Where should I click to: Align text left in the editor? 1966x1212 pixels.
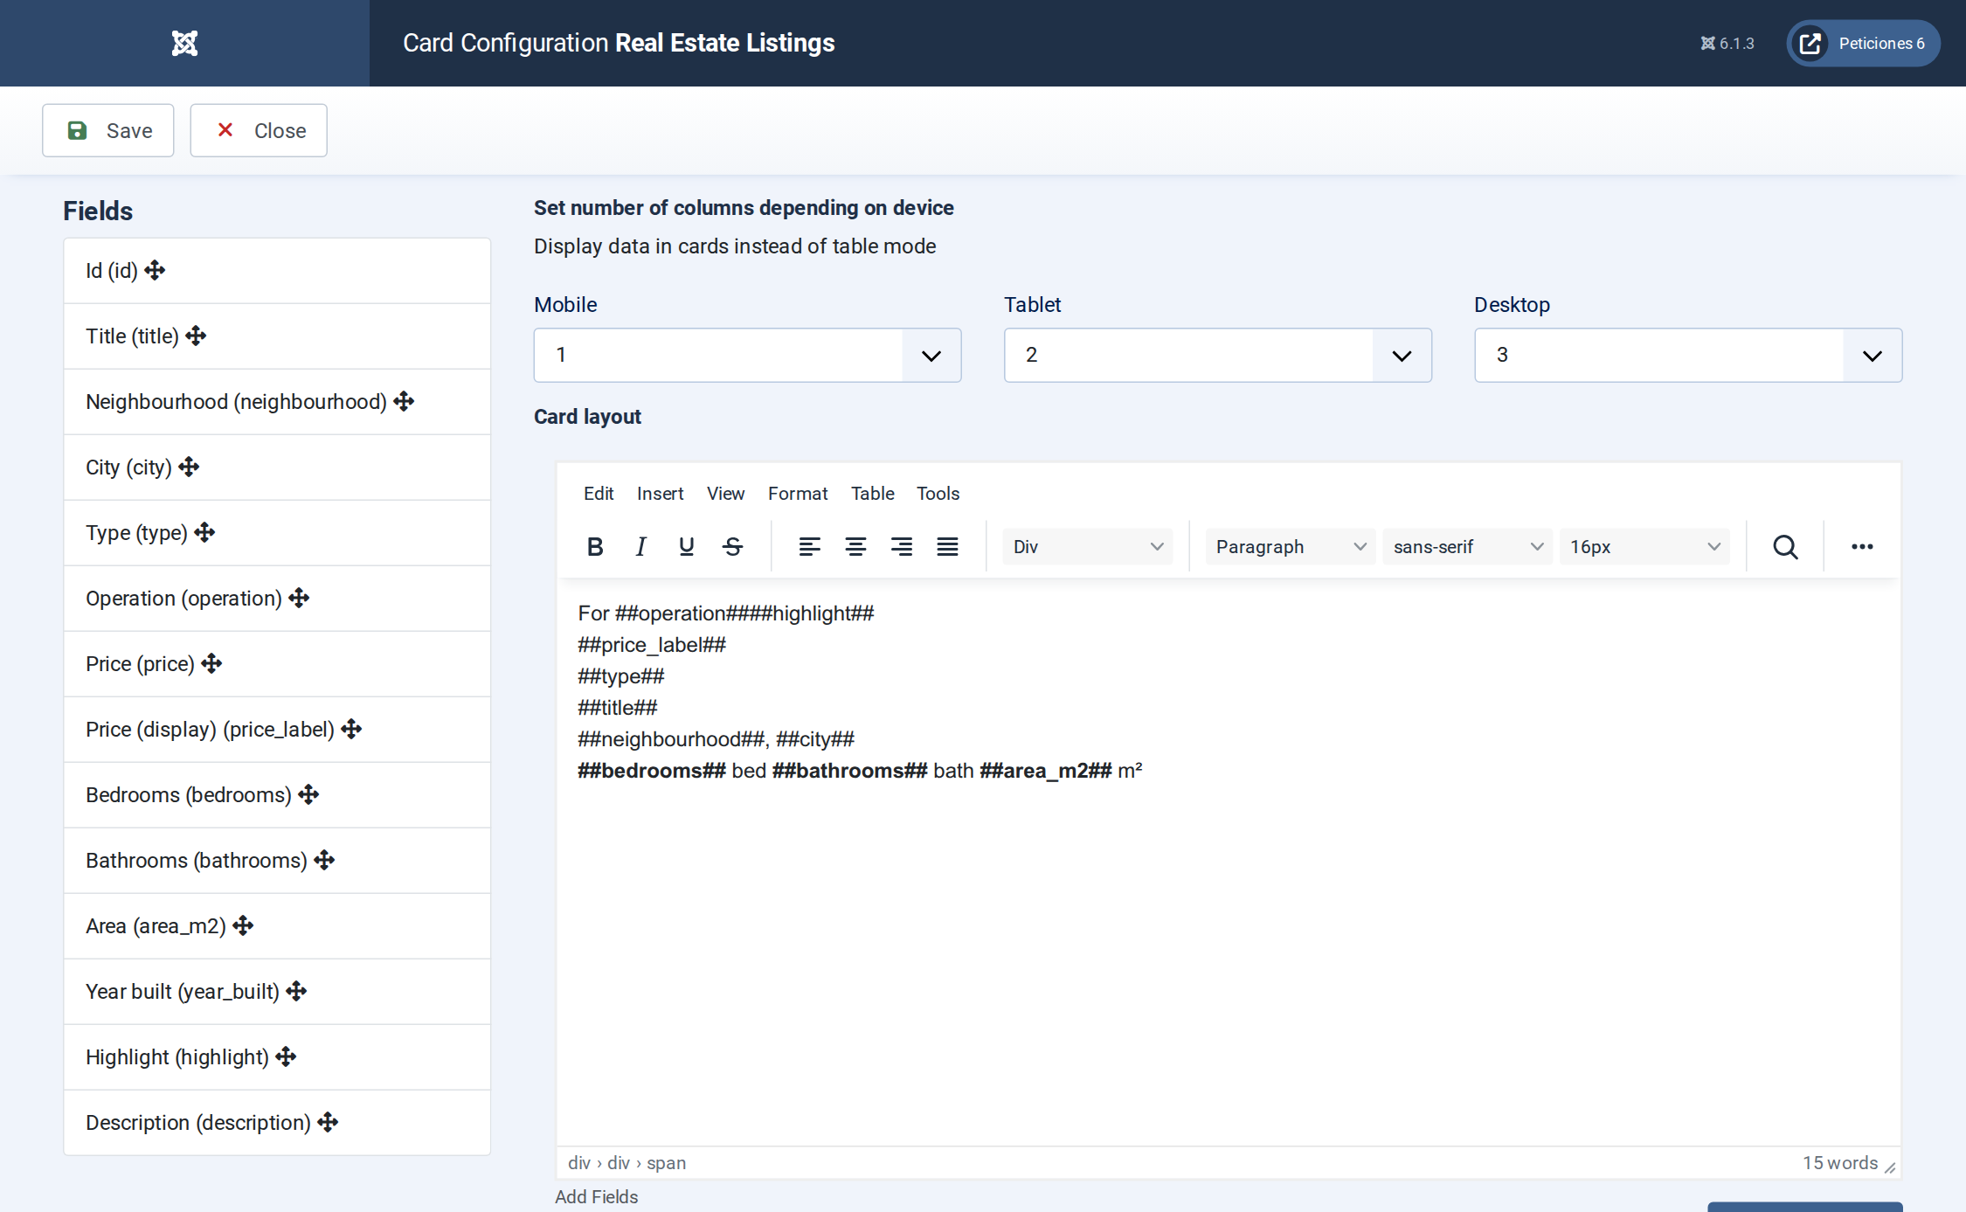pos(809,547)
